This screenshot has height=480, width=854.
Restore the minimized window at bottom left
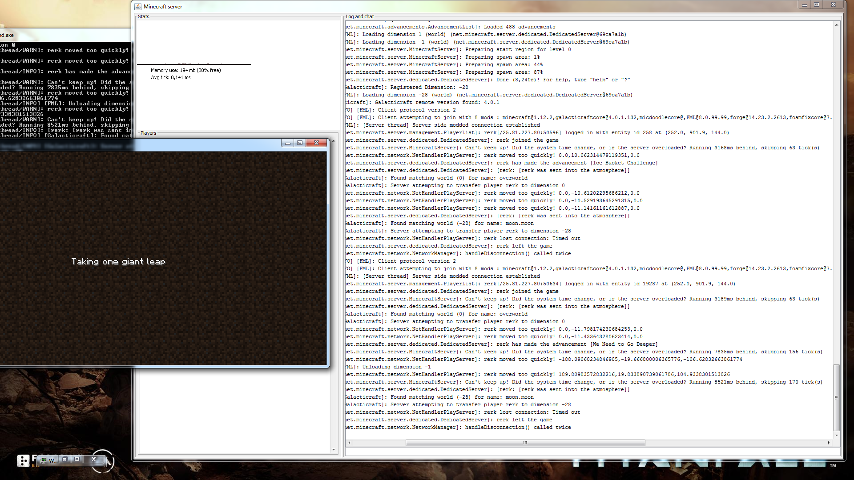coord(65,459)
